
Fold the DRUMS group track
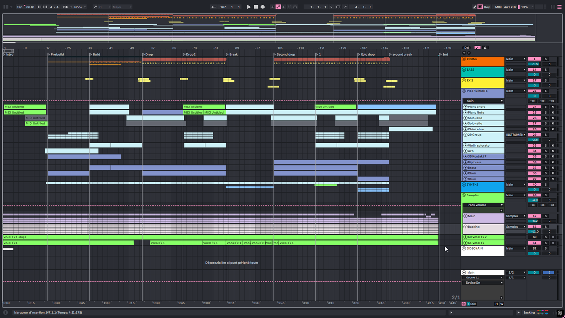pyautogui.click(x=464, y=59)
